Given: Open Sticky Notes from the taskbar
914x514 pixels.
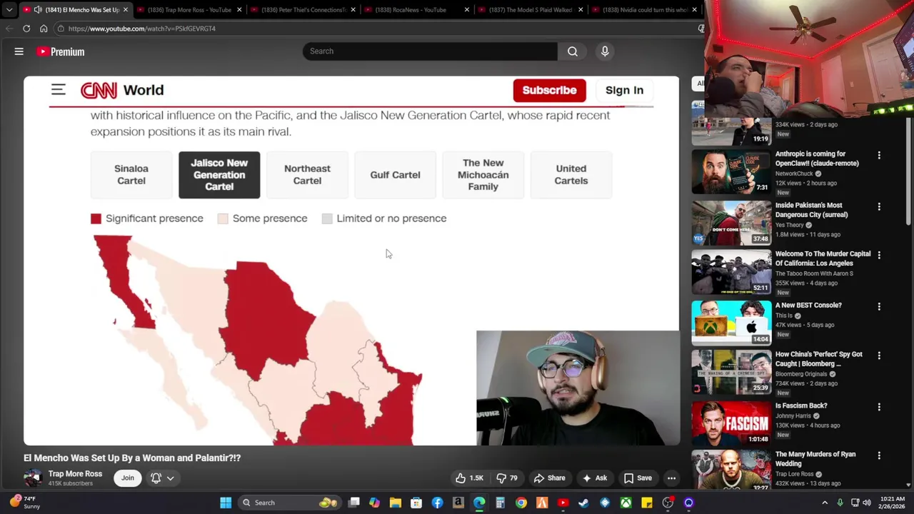Looking at the screenshot, I should point(646,503).
